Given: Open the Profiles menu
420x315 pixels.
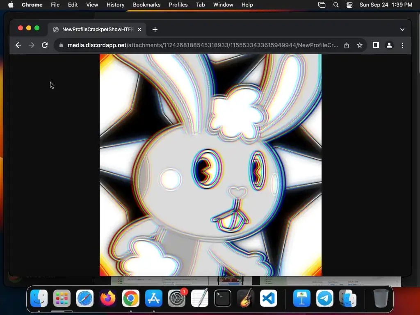Looking at the screenshot, I should (178, 5).
